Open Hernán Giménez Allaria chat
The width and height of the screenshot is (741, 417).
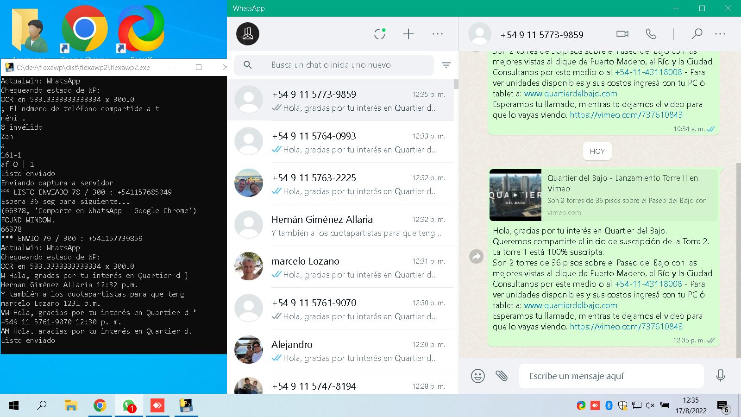pos(340,225)
